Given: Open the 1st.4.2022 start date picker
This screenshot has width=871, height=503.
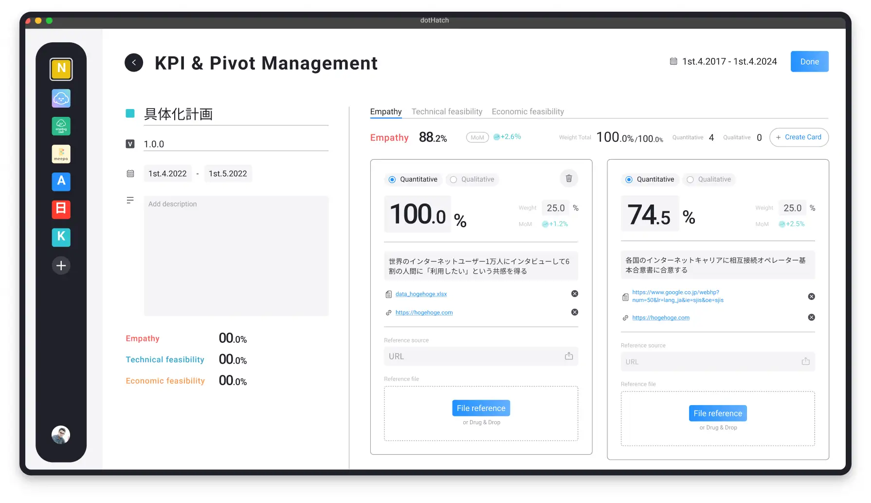Looking at the screenshot, I should [167, 174].
